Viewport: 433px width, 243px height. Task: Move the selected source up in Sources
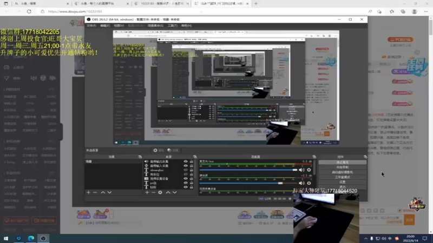click(168, 192)
